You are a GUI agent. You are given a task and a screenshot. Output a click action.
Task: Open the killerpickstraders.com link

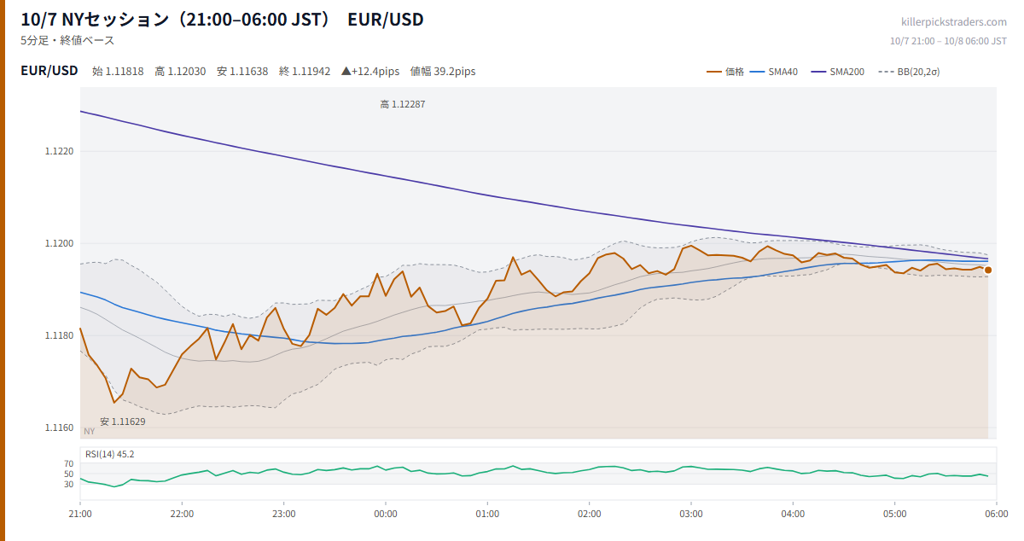[x=954, y=22]
